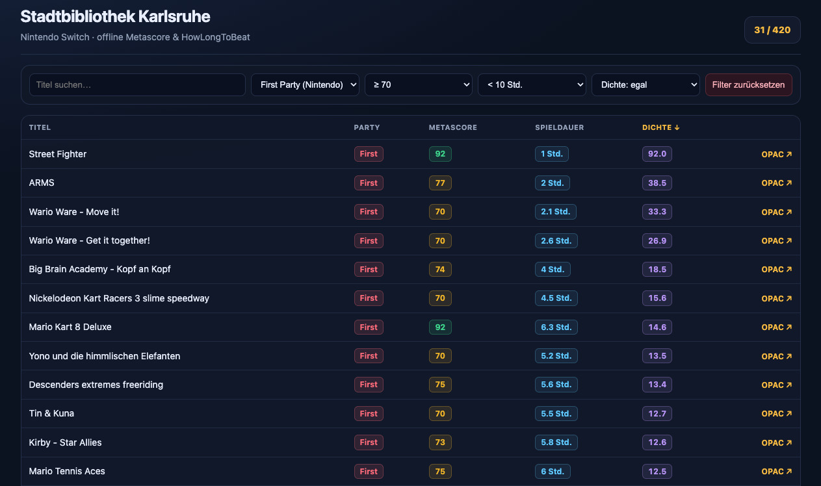Click the 13.4 Dichte value
The image size is (821, 486).
[x=657, y=385]
